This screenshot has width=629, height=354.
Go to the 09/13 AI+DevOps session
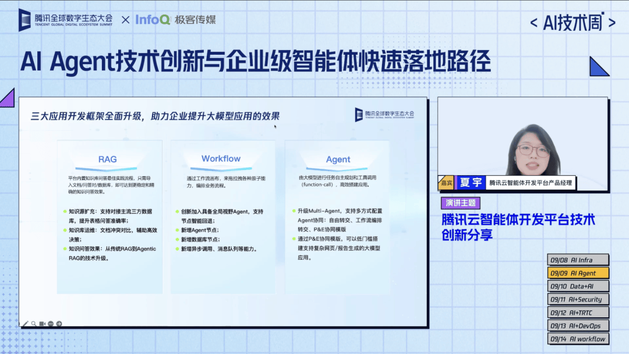coord(578,326)
